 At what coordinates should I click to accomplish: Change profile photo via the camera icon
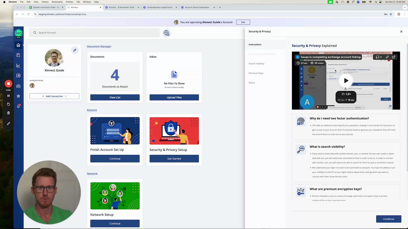pyautogui.click(x=62, y=62)
